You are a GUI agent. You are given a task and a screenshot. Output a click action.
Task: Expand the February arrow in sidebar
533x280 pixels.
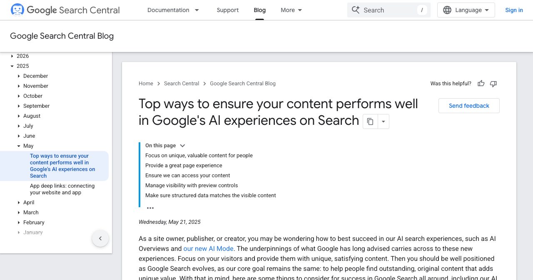(x=19, y=223)
